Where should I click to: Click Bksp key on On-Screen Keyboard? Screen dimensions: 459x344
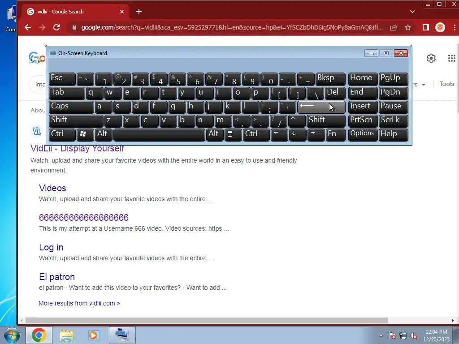click(330, 79)
